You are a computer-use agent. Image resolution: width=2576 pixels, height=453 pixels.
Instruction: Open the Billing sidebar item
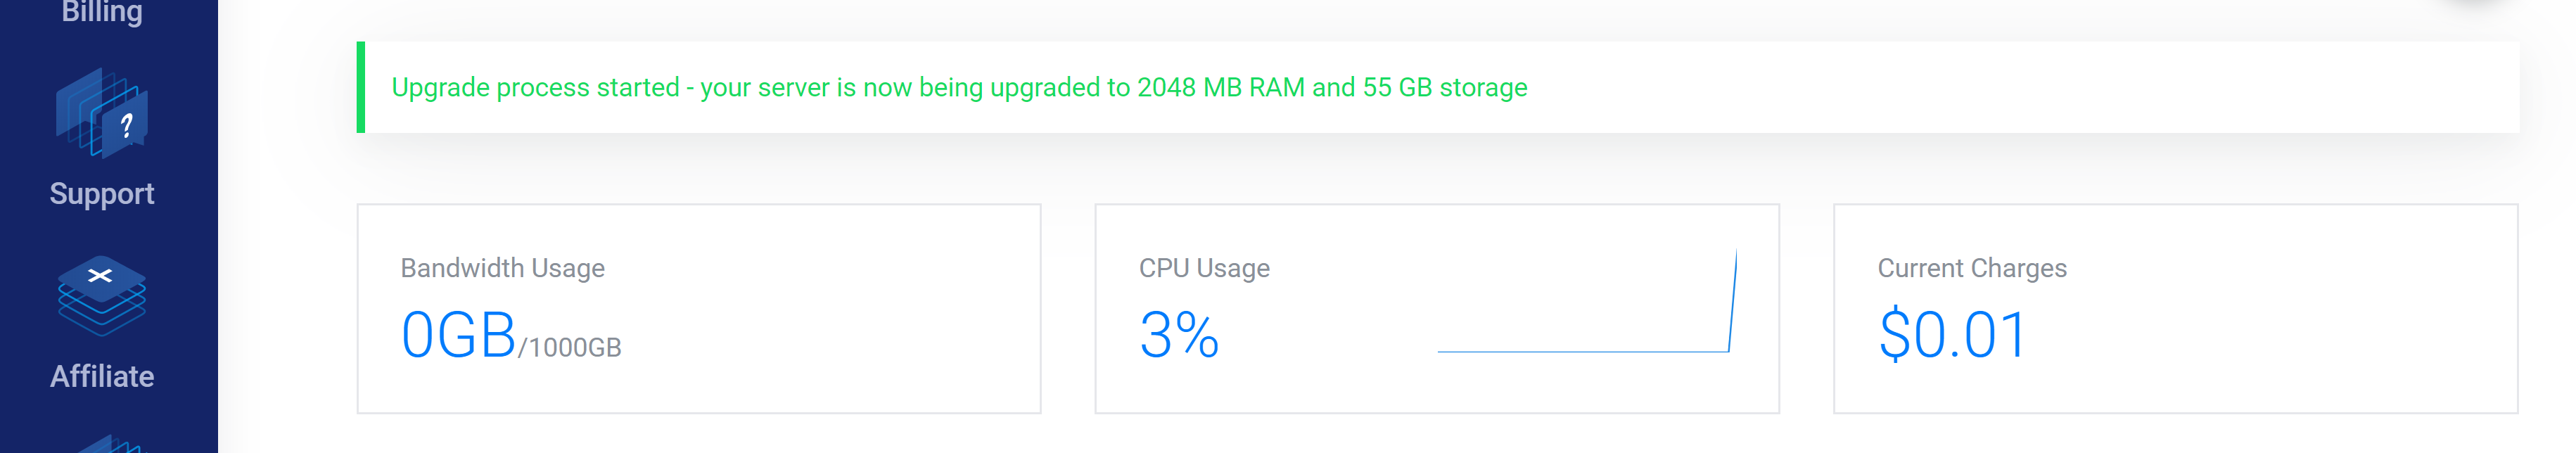(x=102, y=12)
